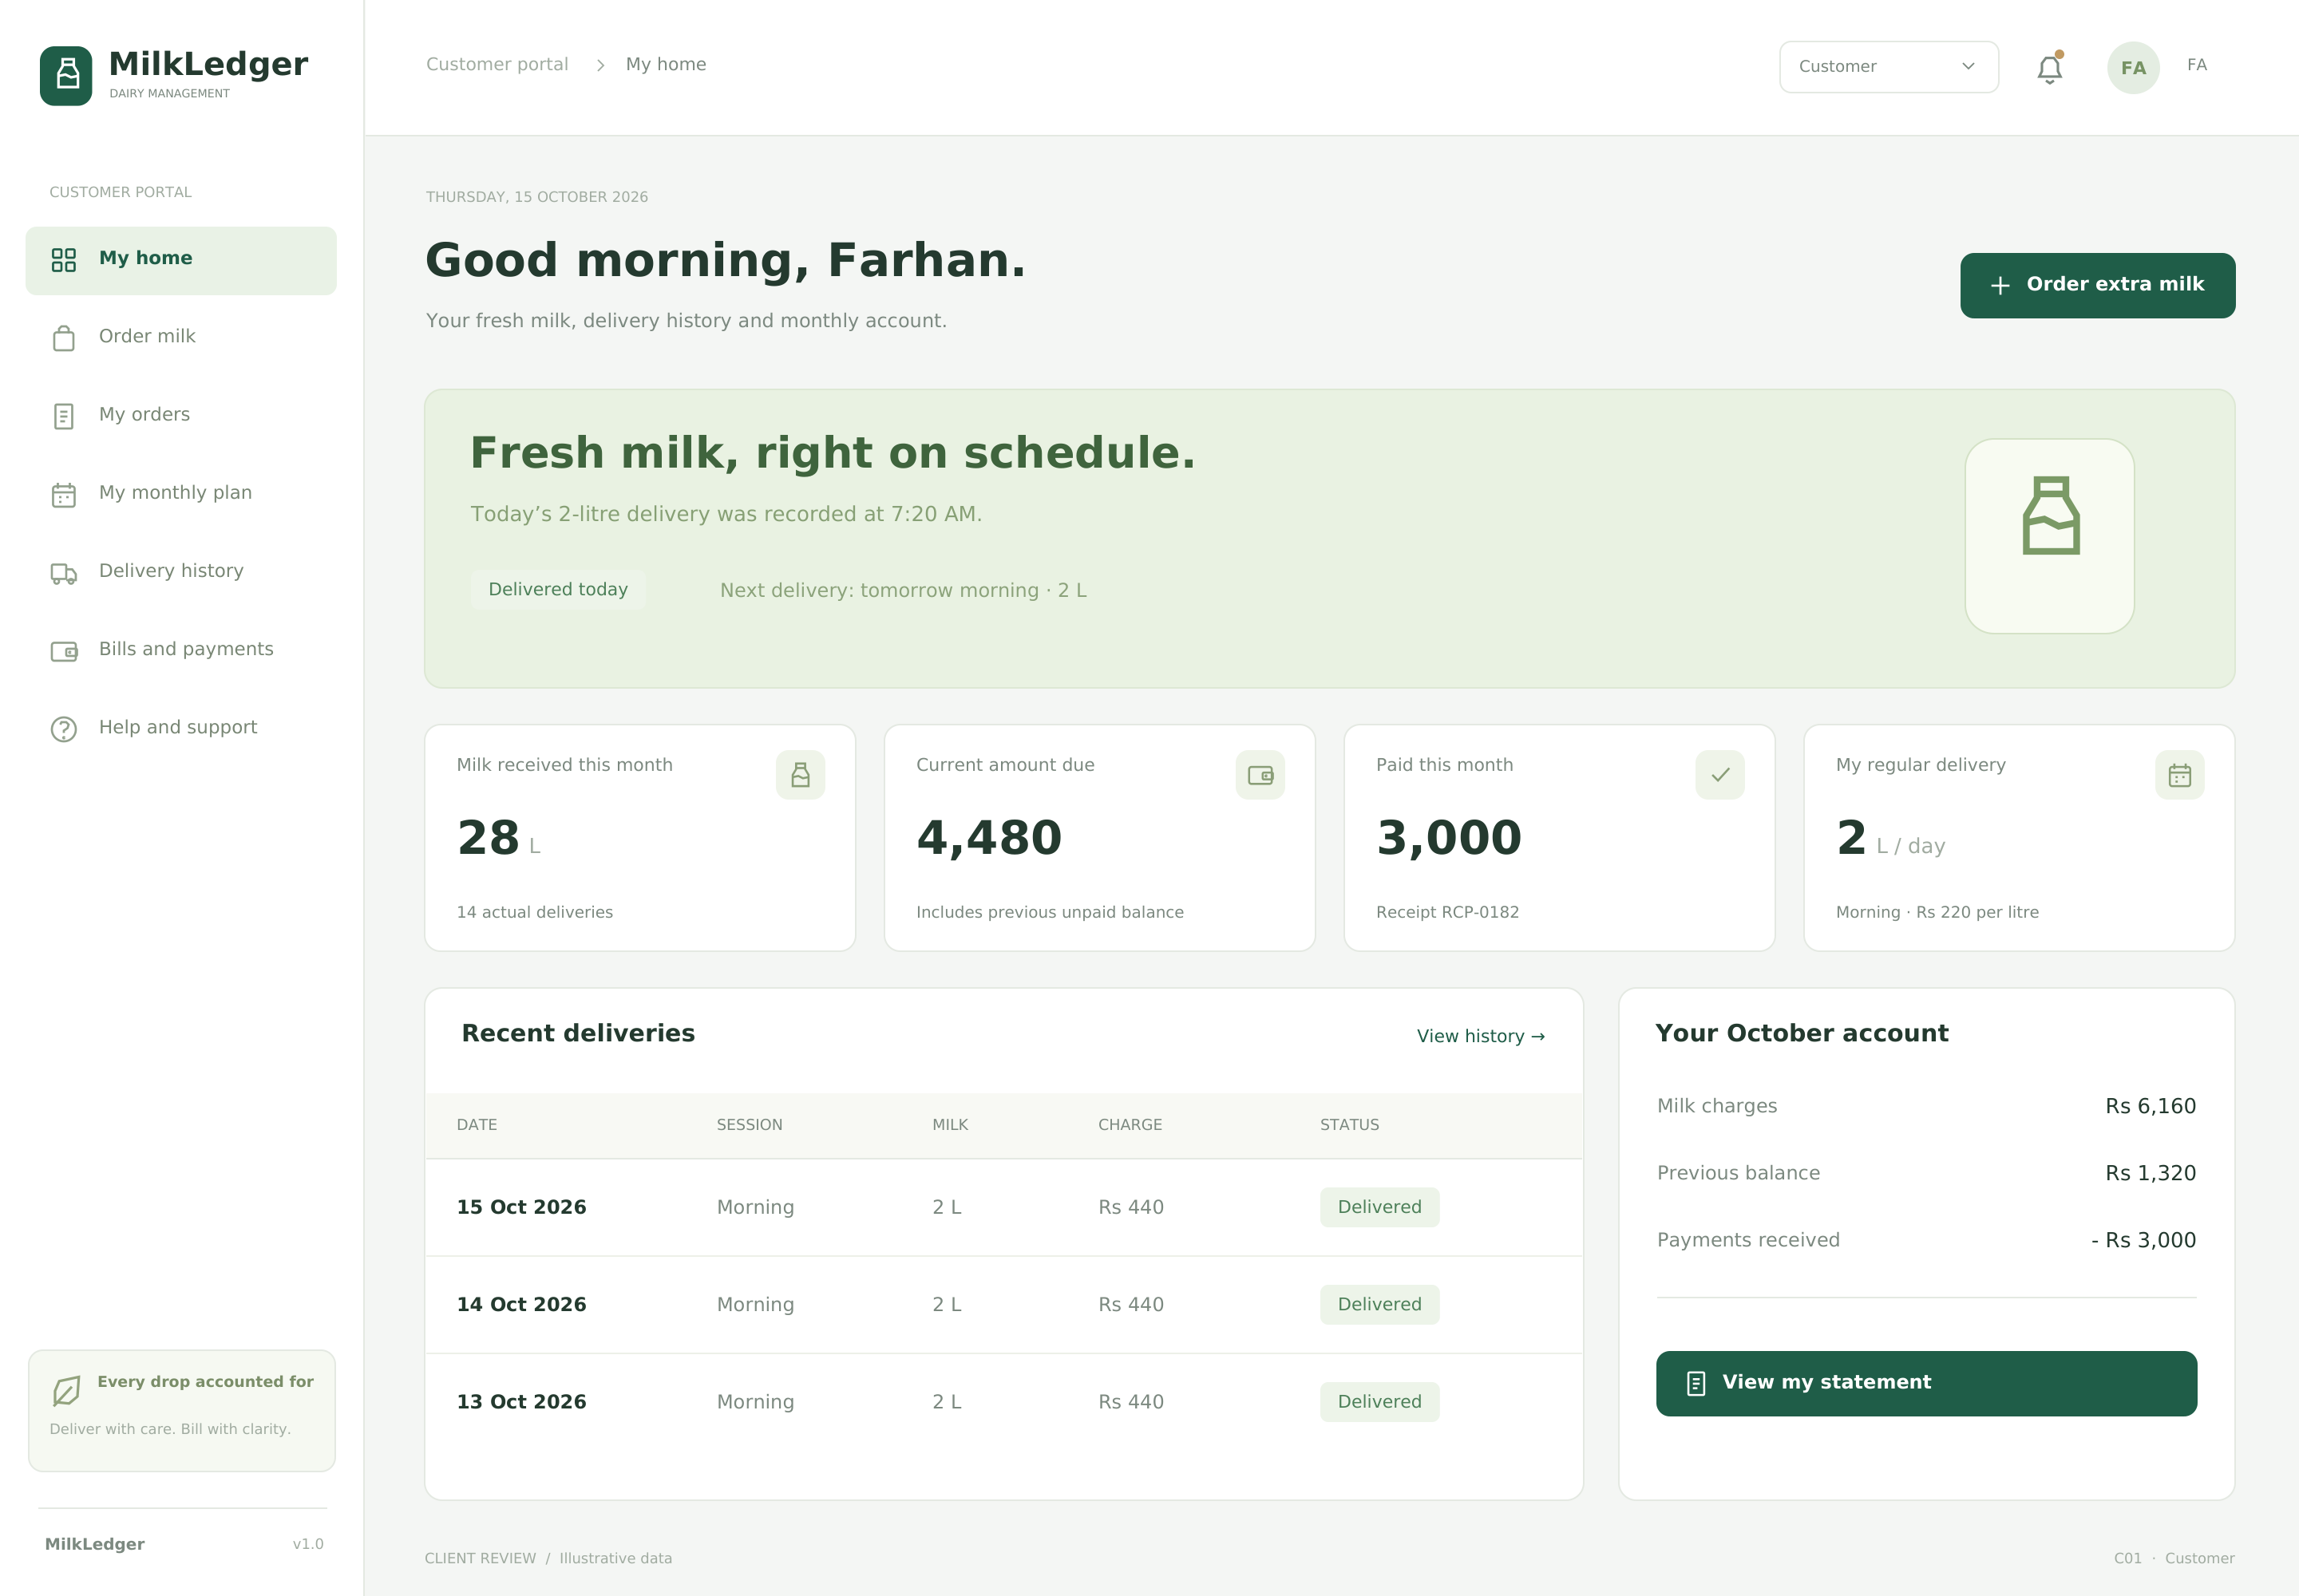Screen dimensions: 2299x1596
Task: Click bottle icon on Milk received card
Action: click(801, 775)
